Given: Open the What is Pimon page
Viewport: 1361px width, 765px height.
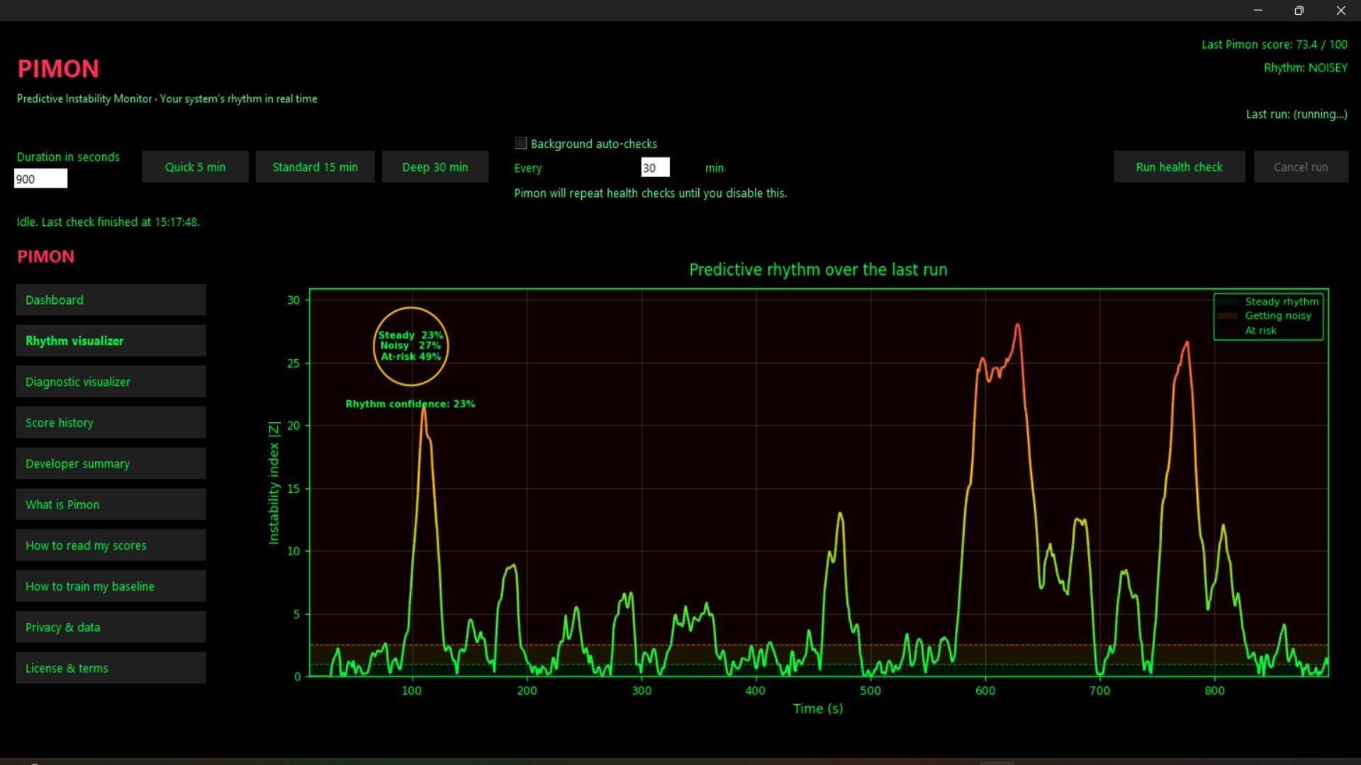Looking at the screenshot, I should (x=110, y=504).
